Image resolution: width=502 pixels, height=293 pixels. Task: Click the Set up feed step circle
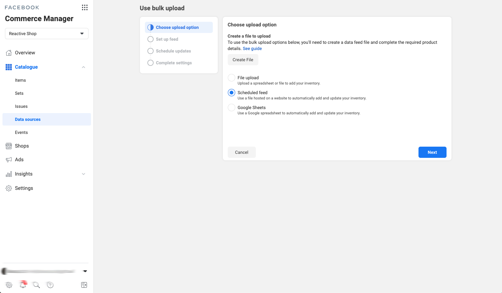(151, 39)
